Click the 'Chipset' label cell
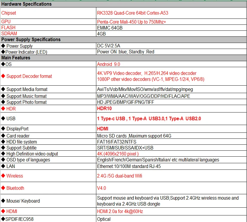 click(48, 13)
